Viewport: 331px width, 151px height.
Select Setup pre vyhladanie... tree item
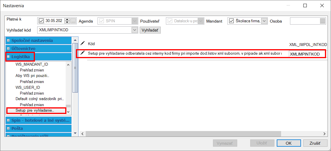pos(35,111)
